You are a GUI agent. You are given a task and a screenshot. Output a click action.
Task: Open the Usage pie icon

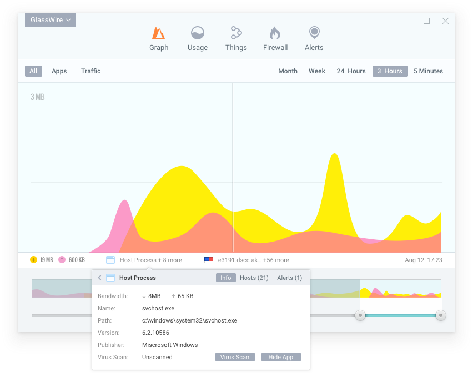pos(198,33)
